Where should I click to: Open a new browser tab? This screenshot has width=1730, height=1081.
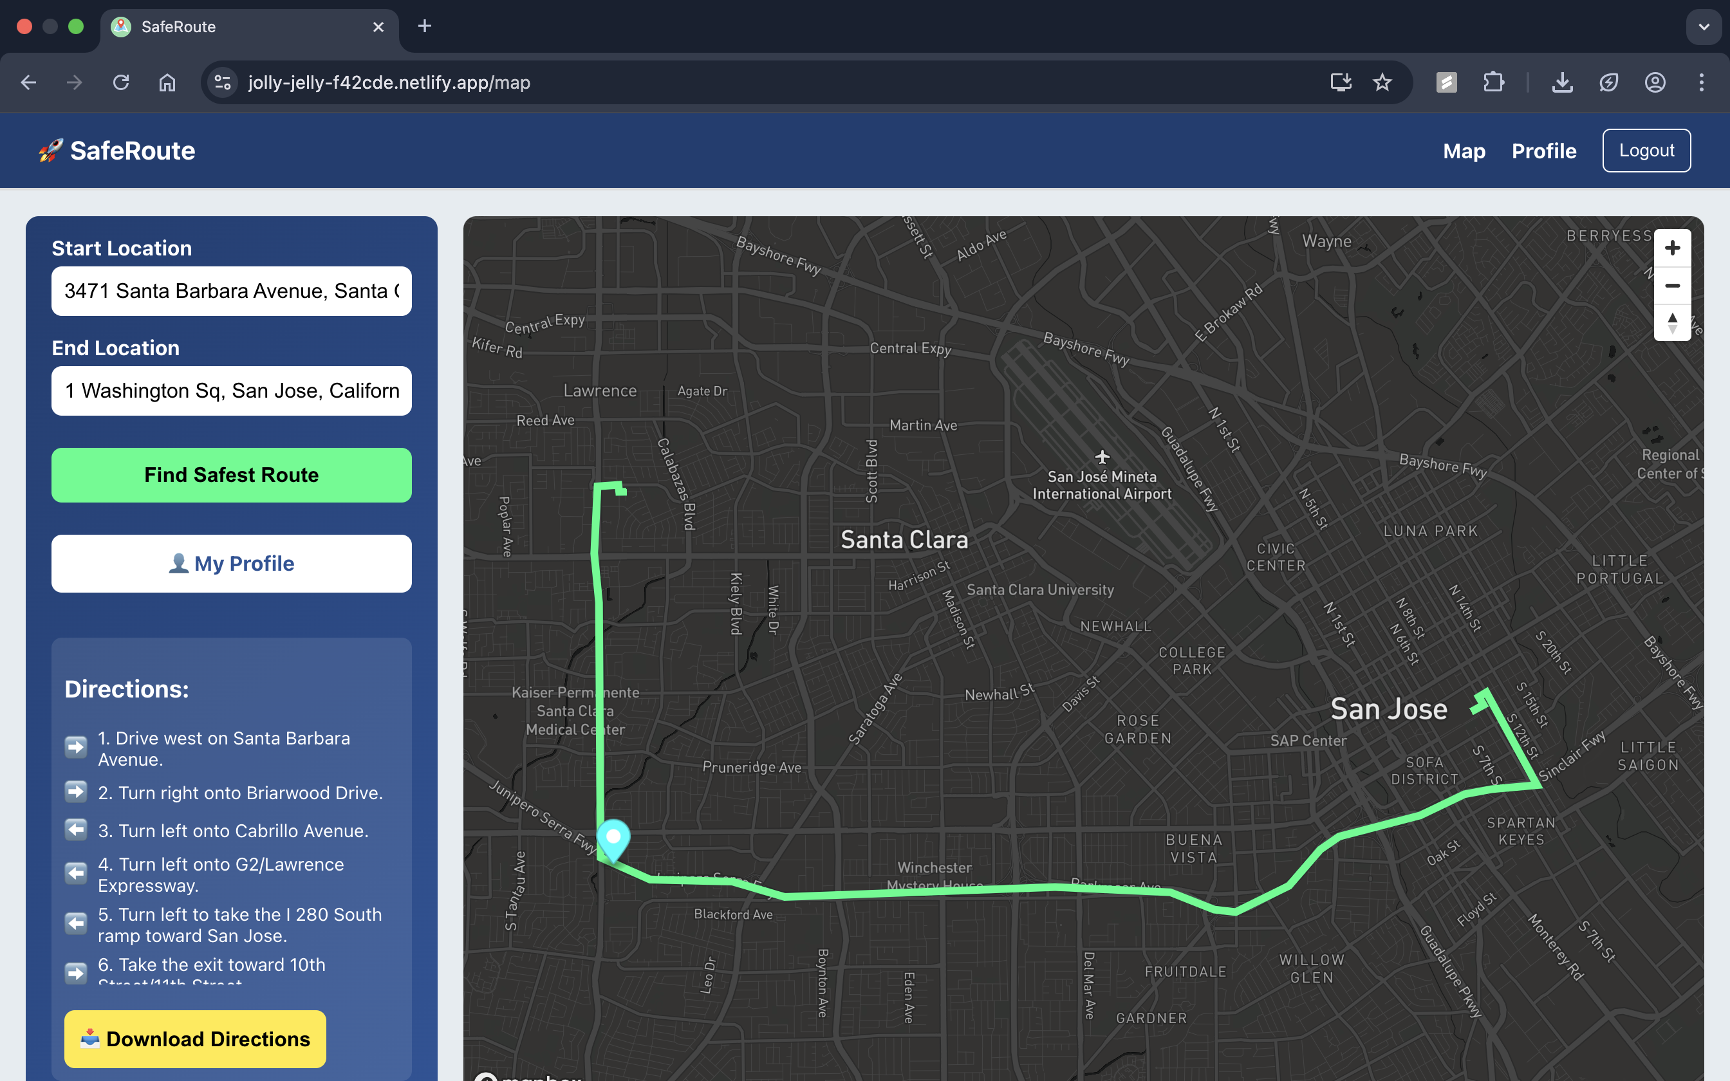425,26
